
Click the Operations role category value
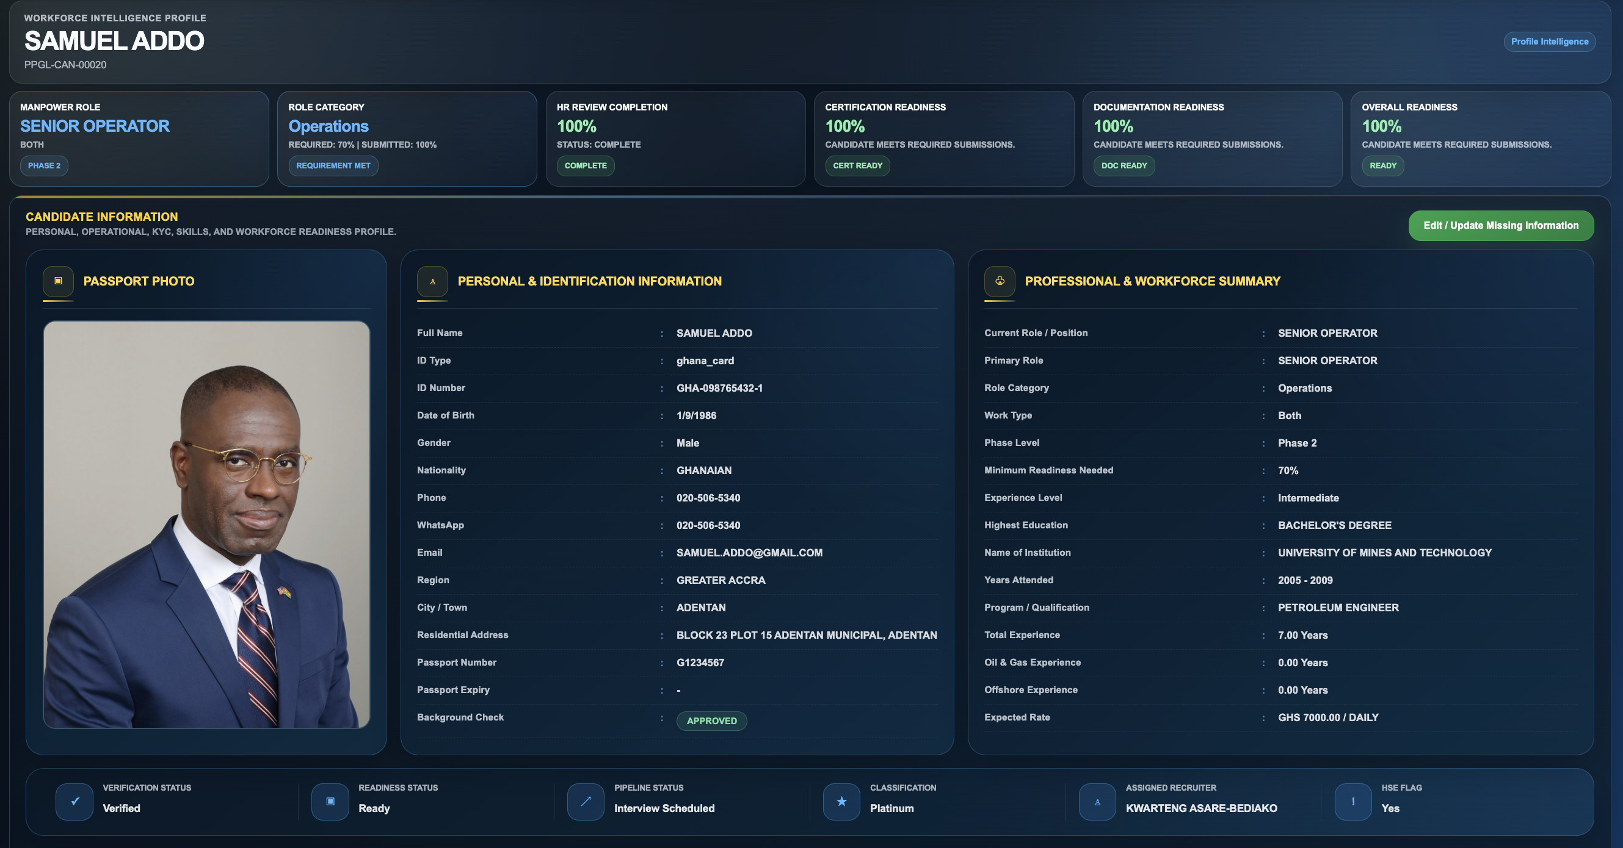(x=329, y=126)
